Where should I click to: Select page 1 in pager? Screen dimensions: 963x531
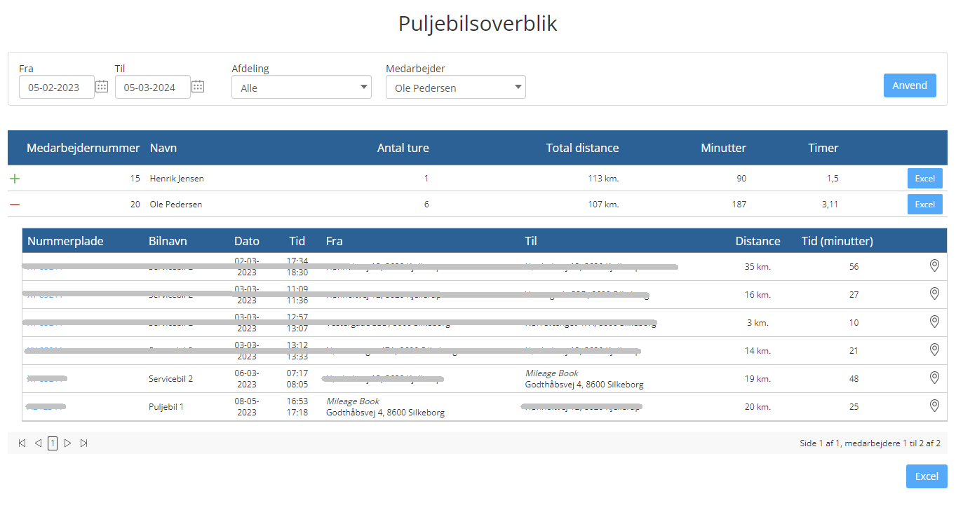[x=53, y=443]
